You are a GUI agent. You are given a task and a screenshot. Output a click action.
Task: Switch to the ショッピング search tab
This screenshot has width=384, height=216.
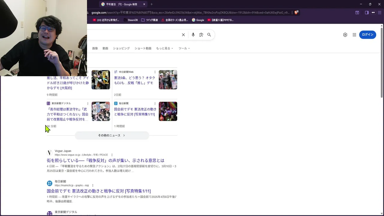[x=121, y=48]
